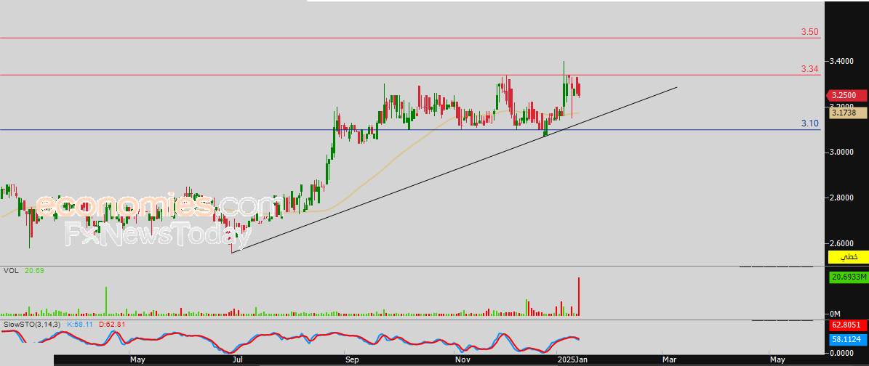Select the red horizontal line at 3.50
The height and width of the screenshot is (366, 869).
click(x=410, y=38)
